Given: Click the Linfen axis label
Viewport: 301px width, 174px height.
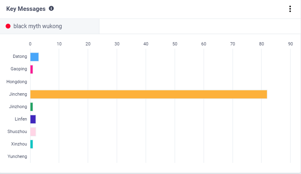Looking at the screenshot, I should [21, 119].
